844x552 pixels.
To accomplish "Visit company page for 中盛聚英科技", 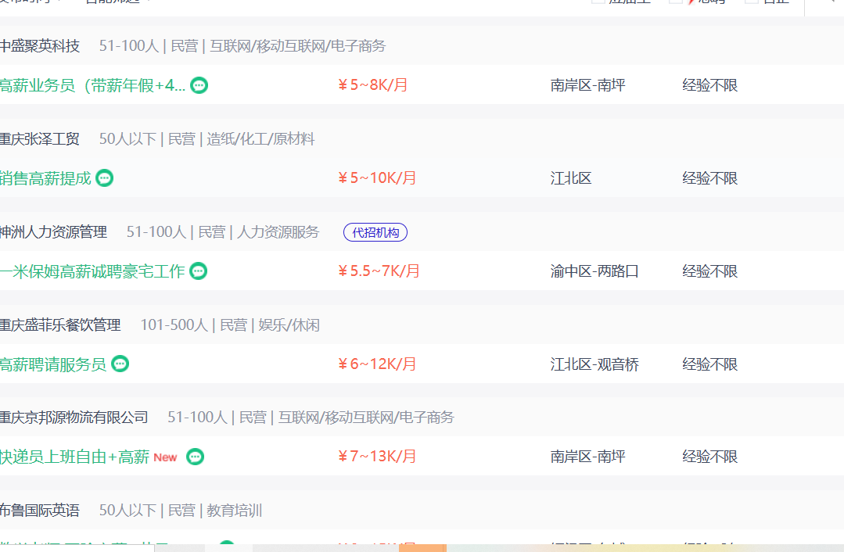I will click(x=40, y=46).
